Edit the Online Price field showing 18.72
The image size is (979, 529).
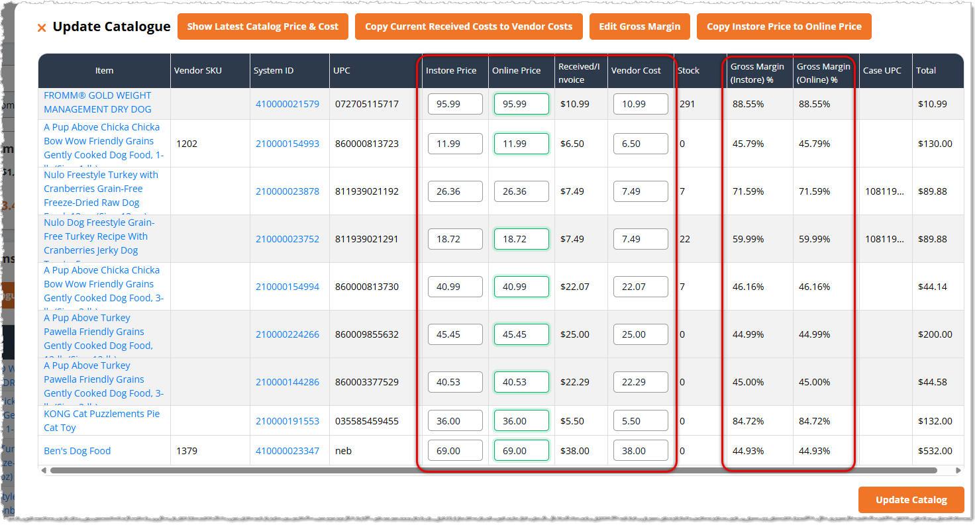[521, 239]
